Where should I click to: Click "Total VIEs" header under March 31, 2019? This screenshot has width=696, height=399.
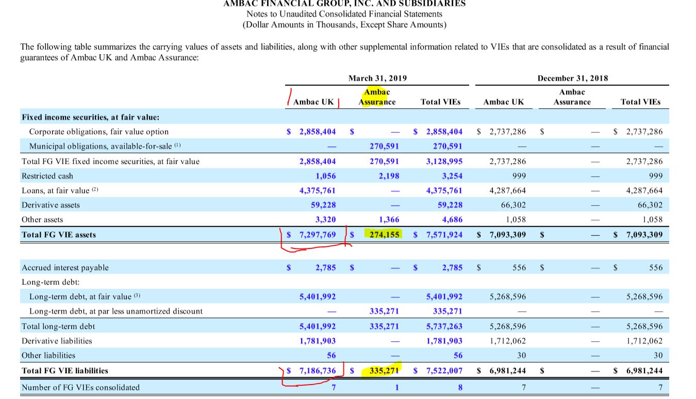click(x=440, y=102)
